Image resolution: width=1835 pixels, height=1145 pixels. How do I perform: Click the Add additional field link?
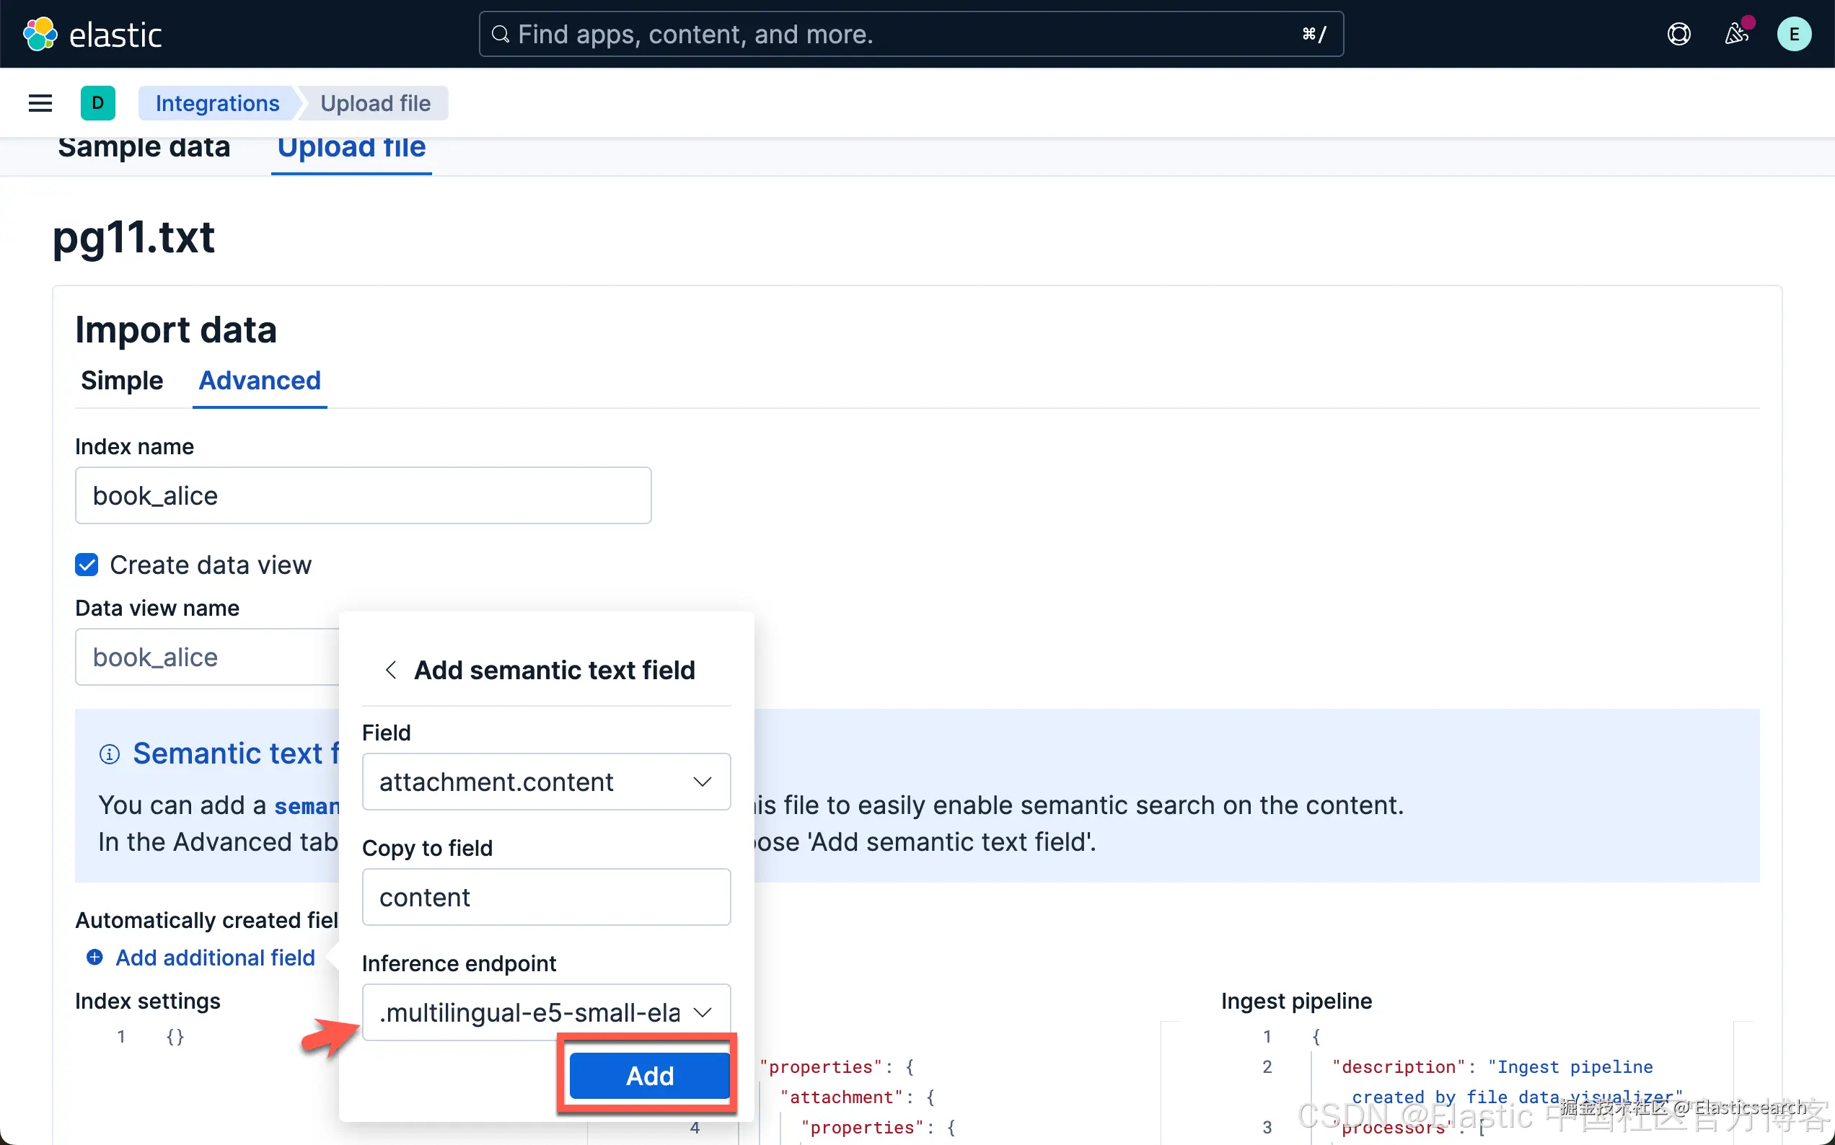[x=215, y=958]
